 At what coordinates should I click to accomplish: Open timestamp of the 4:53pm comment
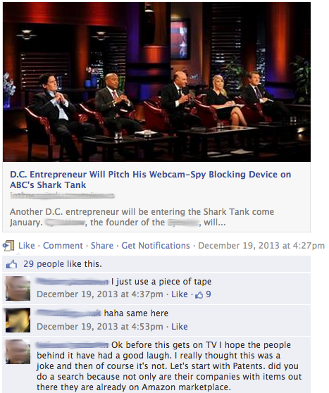click(100, 327)
